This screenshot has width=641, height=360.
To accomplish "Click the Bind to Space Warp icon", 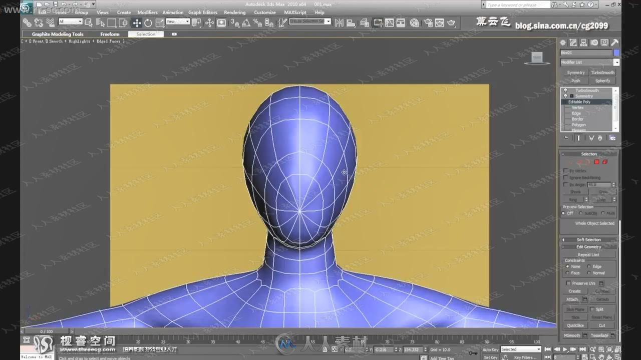I will 51,22.
